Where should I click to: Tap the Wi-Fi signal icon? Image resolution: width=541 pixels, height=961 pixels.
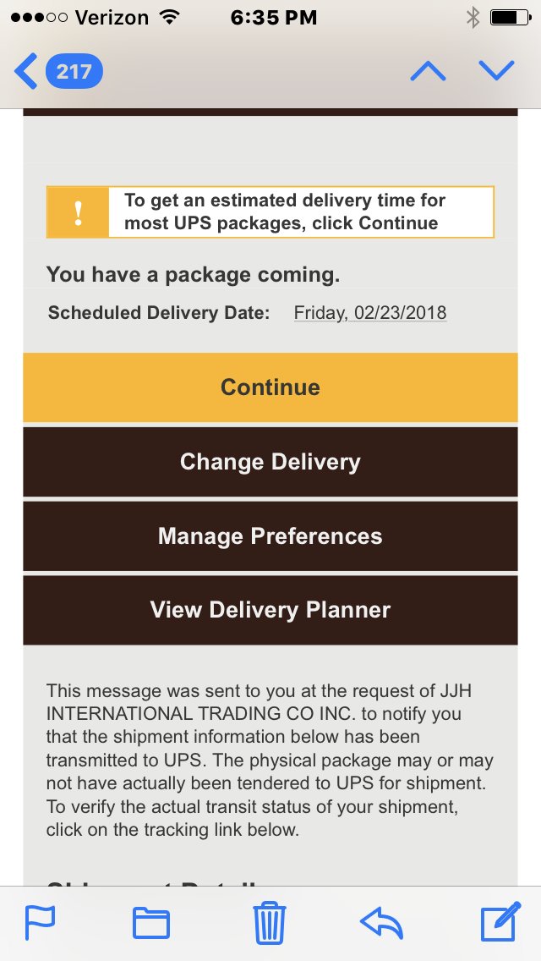coord(168,17)
